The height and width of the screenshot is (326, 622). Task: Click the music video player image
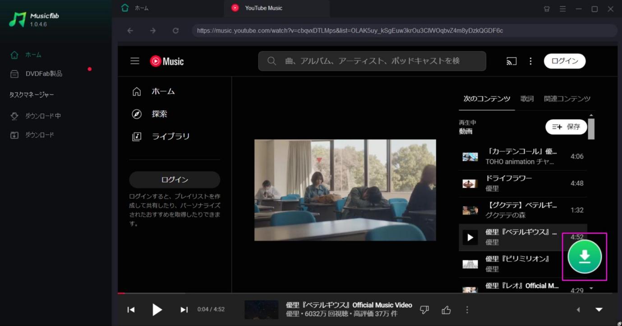point(345,190)
